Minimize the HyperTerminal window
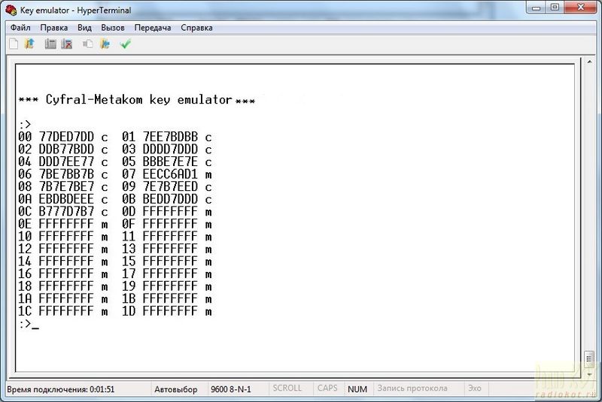 [537, 8]
